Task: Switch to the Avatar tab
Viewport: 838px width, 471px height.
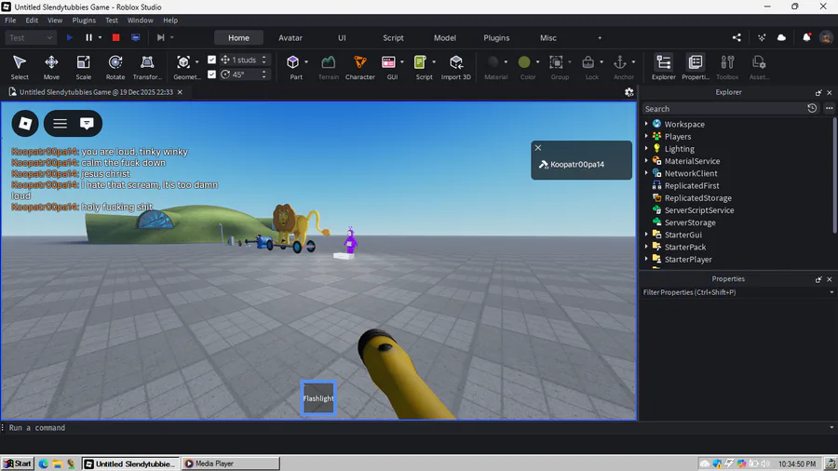Action: coord(291,38)
